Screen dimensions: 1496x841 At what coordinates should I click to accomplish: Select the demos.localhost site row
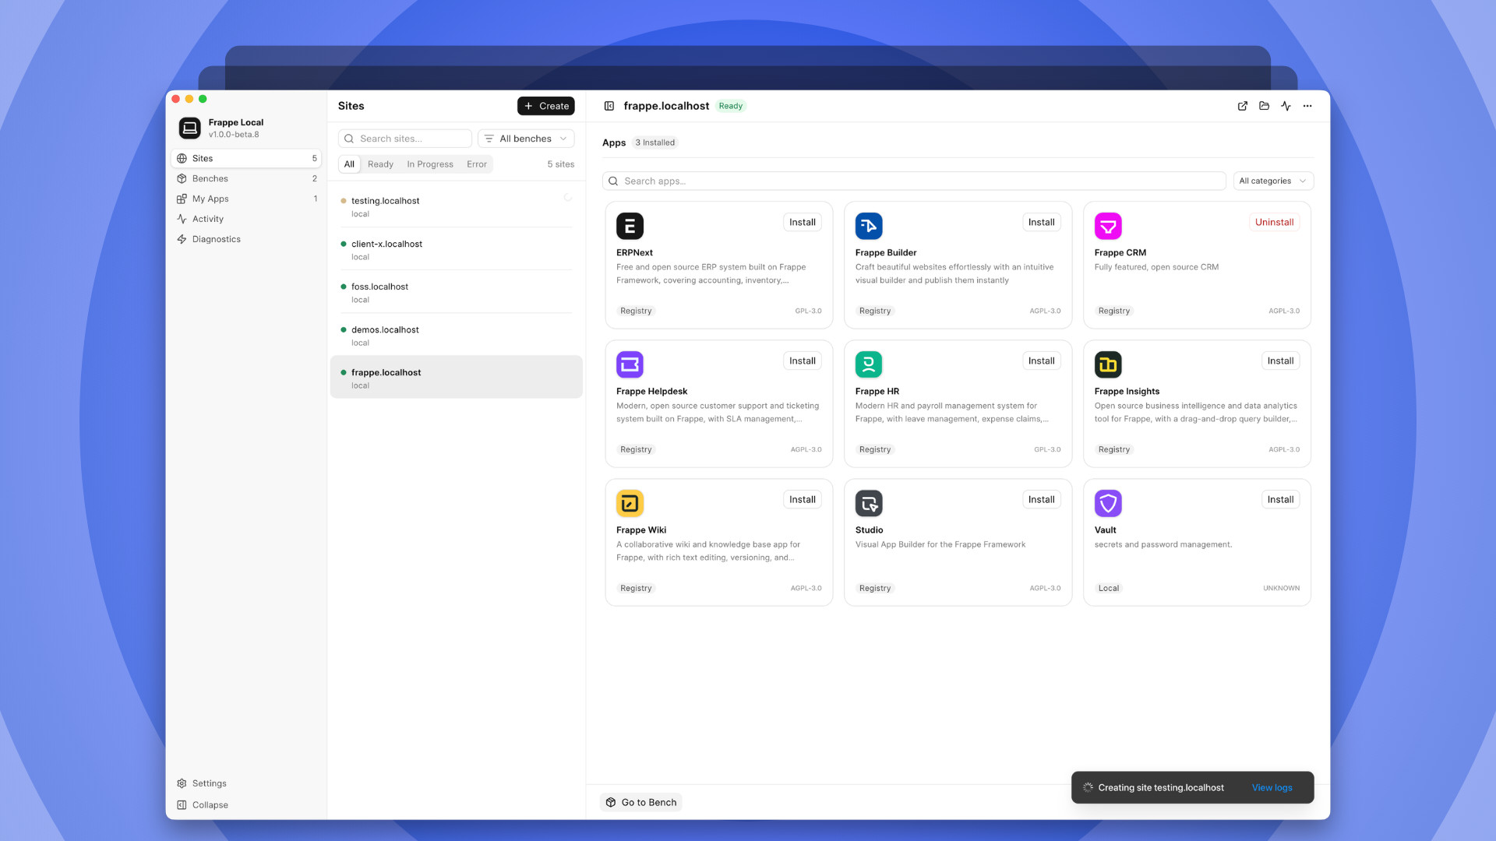click(x=457, y=335)
